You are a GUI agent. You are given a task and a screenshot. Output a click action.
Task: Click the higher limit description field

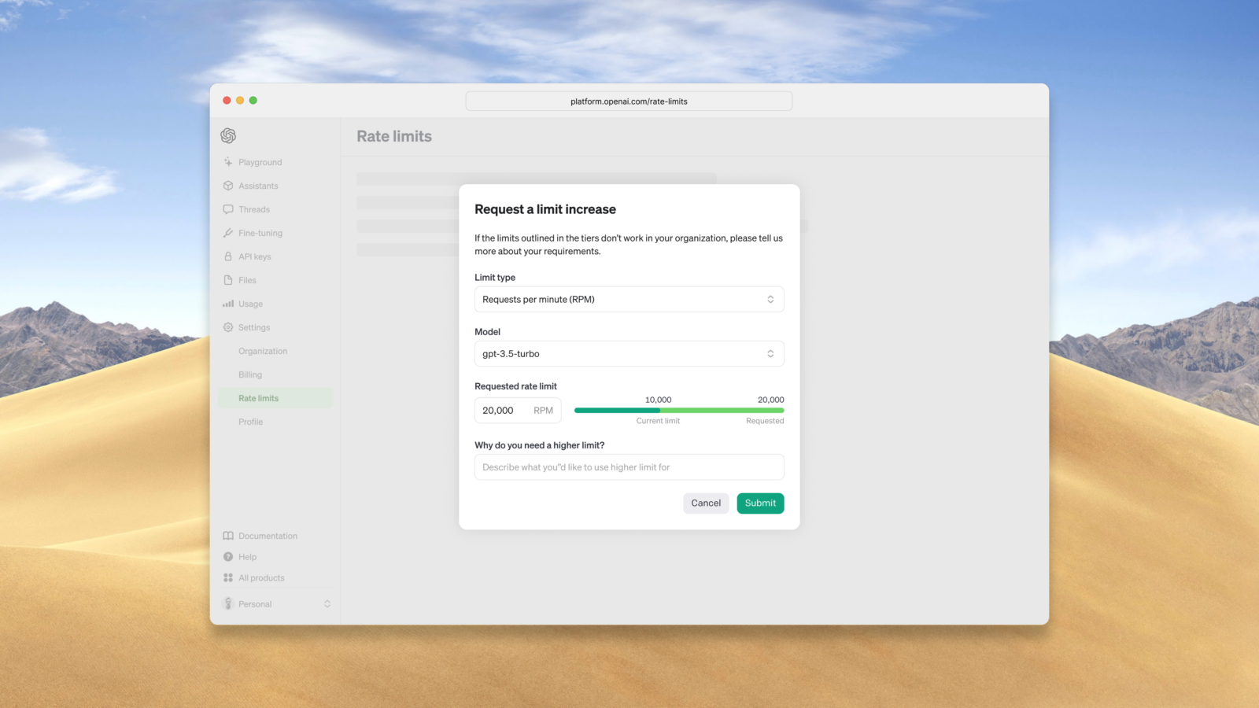(x=628, y=466)
